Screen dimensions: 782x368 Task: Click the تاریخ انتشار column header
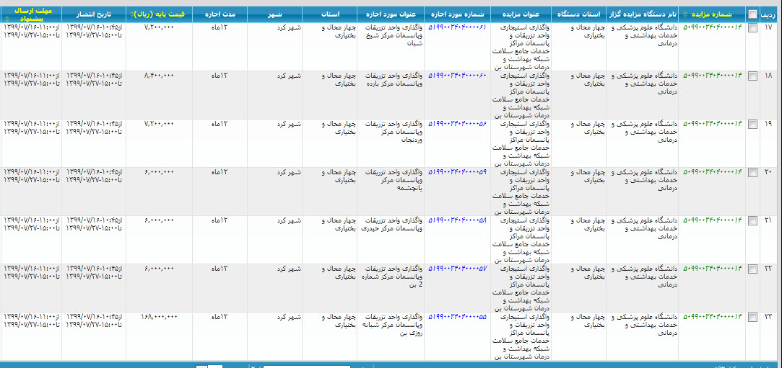(94, 14)
